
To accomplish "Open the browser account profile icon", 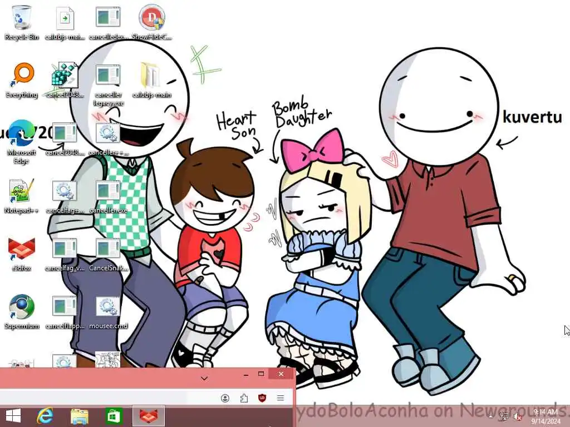I will tap(225, 398).
